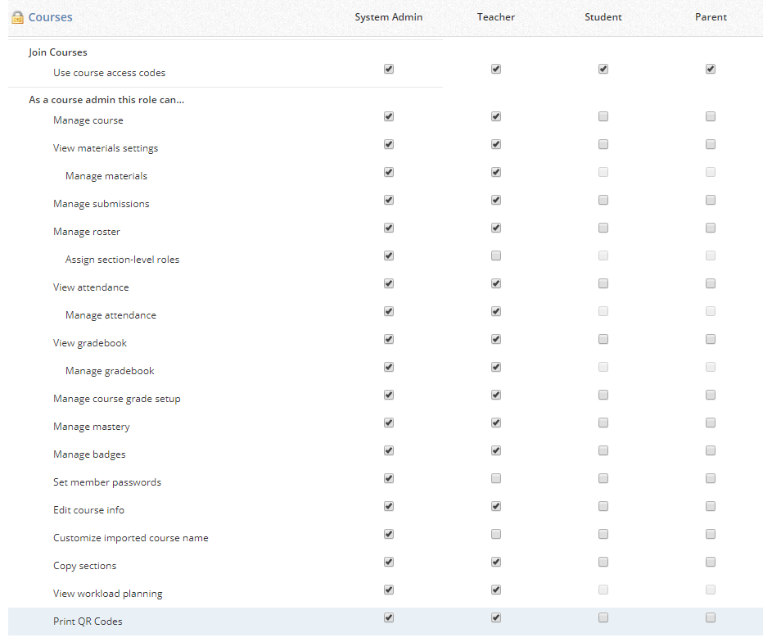Disable Manage badges for Teacher
The width and height of the screenshot is (763, 642).
(496, 451)
